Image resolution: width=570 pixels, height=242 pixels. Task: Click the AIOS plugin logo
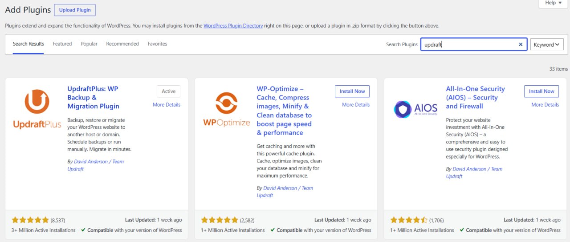click(x=415, y=109)
